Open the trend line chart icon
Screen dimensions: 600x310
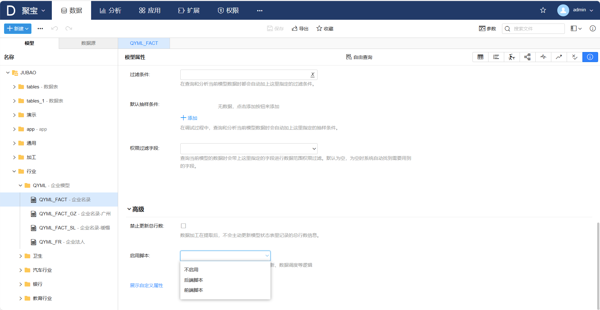pos(559,57)
